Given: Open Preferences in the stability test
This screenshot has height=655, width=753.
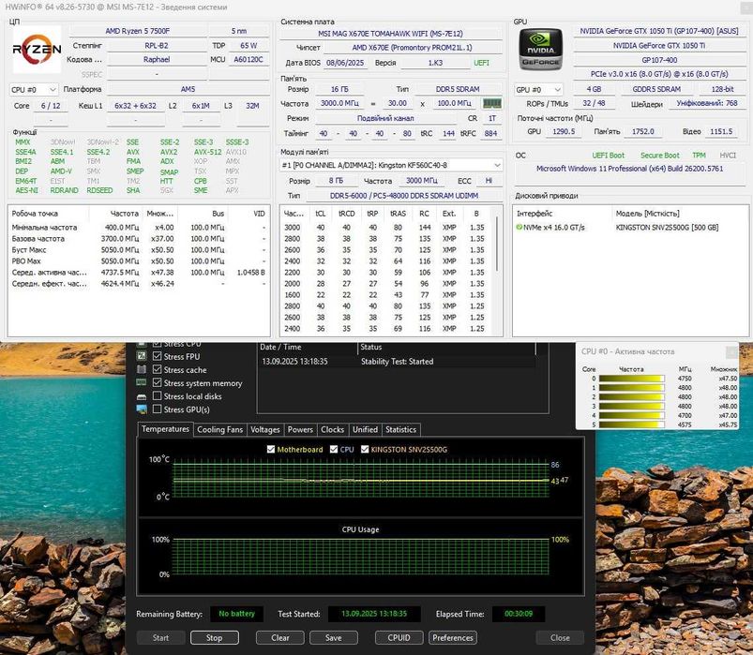Looking at the screenshot, I should (453, 638).
